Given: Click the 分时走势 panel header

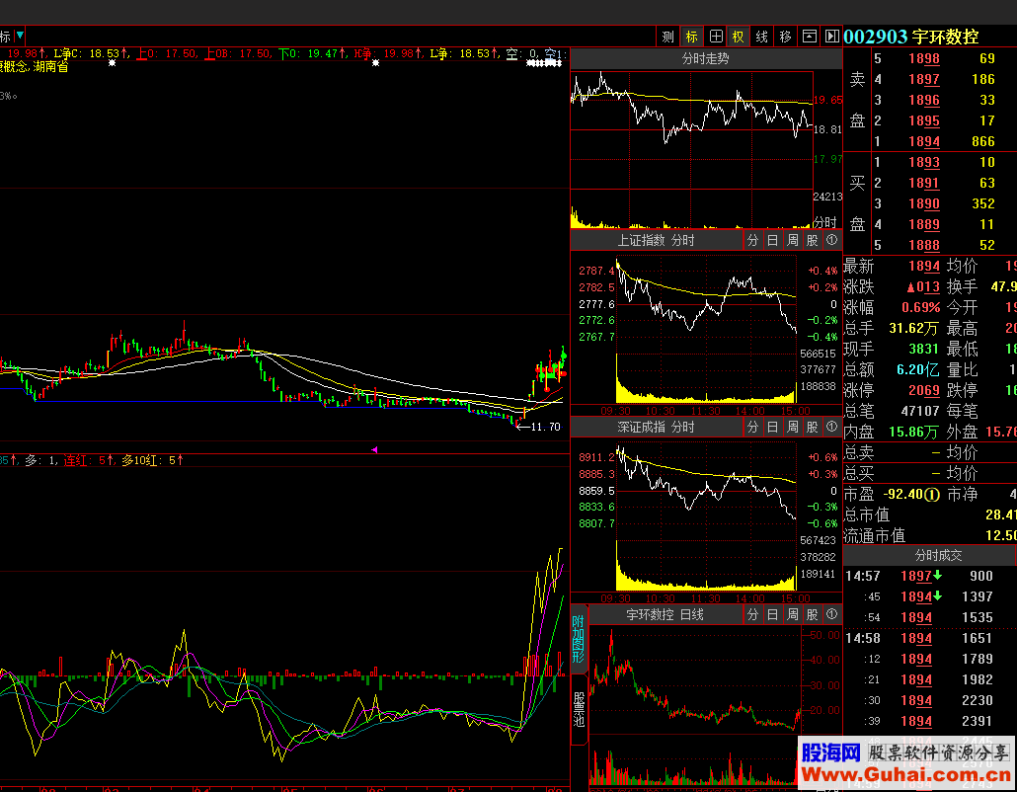Looking at the screenshot, I should [706, 59].
